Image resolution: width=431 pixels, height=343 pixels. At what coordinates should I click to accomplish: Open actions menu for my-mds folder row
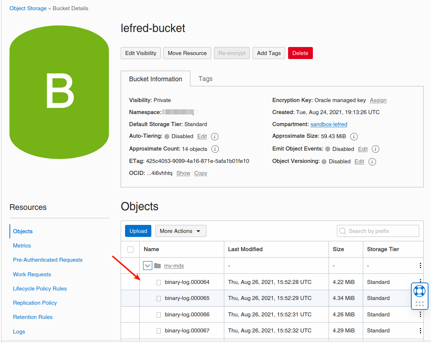pyautogui.click(x=420, y=266)
